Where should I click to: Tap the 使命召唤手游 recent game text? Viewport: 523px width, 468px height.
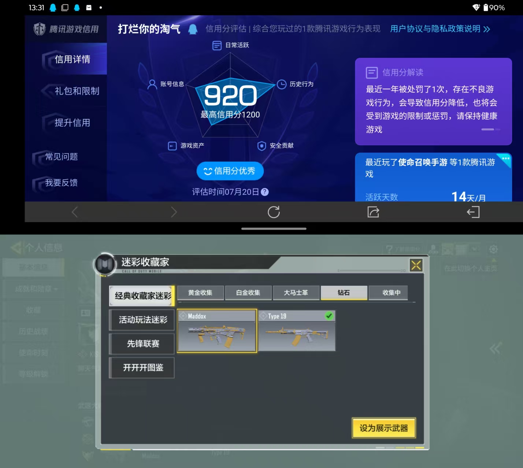pos(423,162)
